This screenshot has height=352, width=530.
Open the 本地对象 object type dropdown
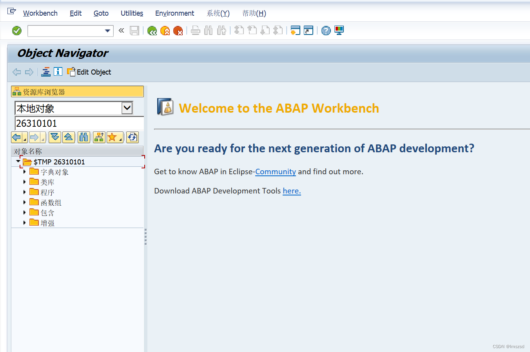click(x=127, y=108)
